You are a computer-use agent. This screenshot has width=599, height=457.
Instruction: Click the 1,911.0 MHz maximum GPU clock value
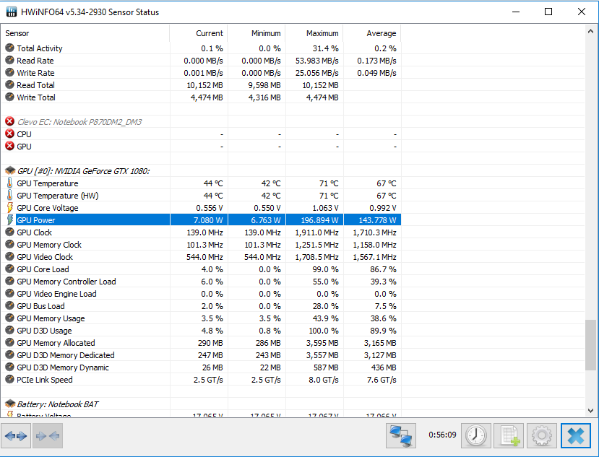click(316, 232)
